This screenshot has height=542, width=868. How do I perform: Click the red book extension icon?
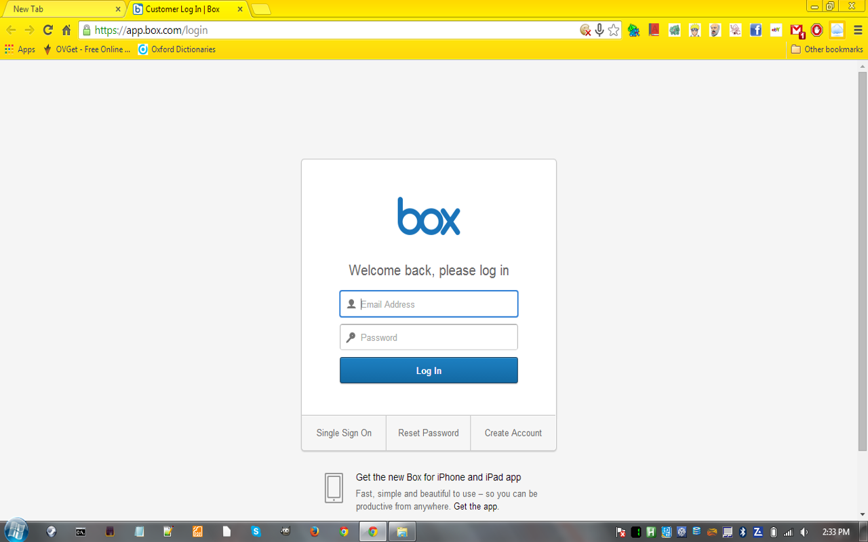pyautogui.click(x=654, y=30)
